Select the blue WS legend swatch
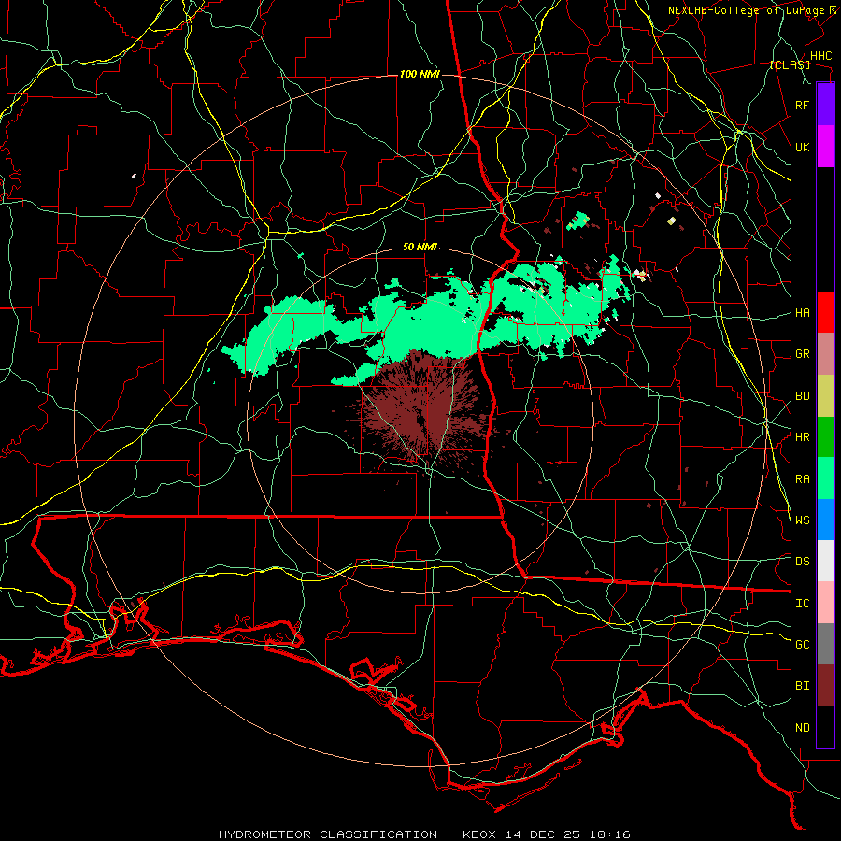 coord(825,520)
